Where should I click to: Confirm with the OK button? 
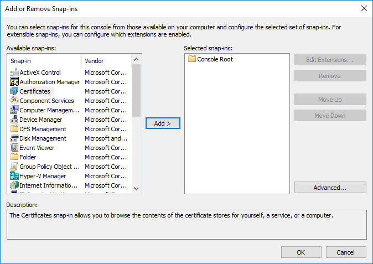[x=301, y=252]
